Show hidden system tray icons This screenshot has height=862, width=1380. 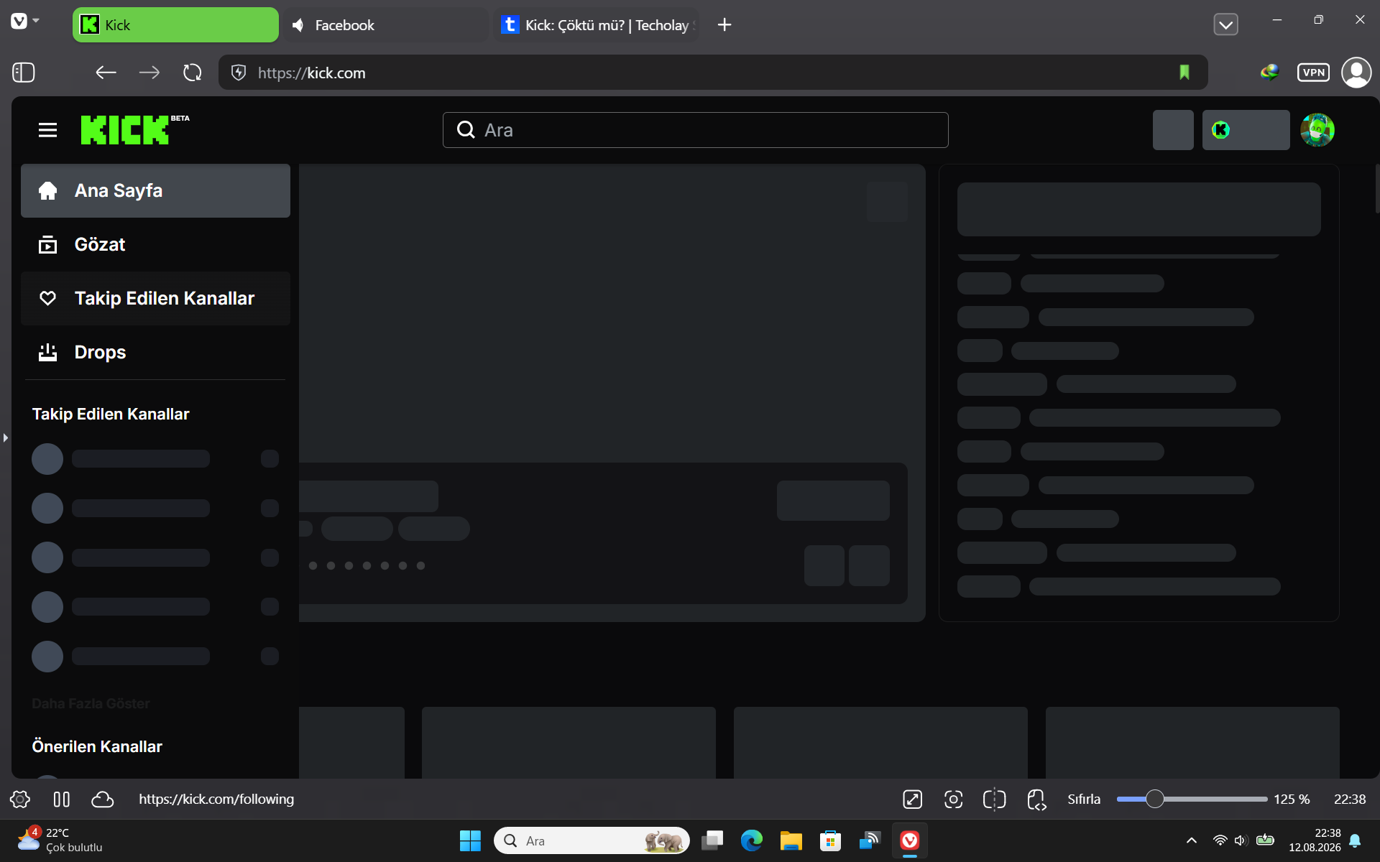(1192, 840)
